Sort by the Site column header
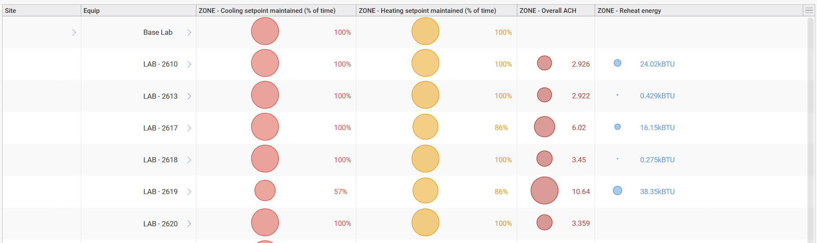Image resolution: width=817 pixels, height=243 pixels. click(11, 10)
